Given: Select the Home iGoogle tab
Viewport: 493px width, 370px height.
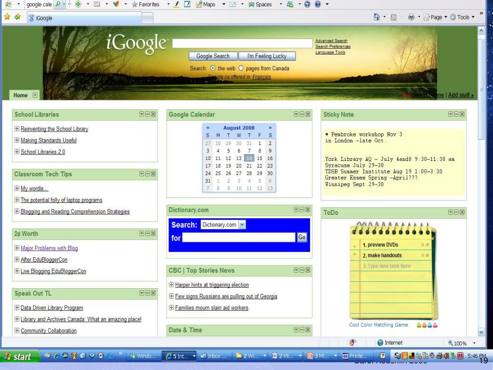Looking at the screenshot, I should click(x=20, y=95).
